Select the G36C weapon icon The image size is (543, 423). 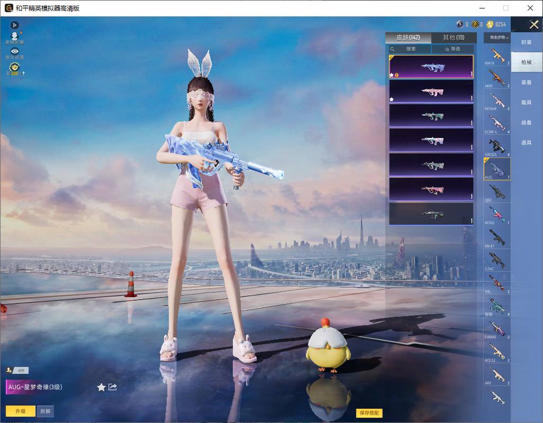(497, 261)
